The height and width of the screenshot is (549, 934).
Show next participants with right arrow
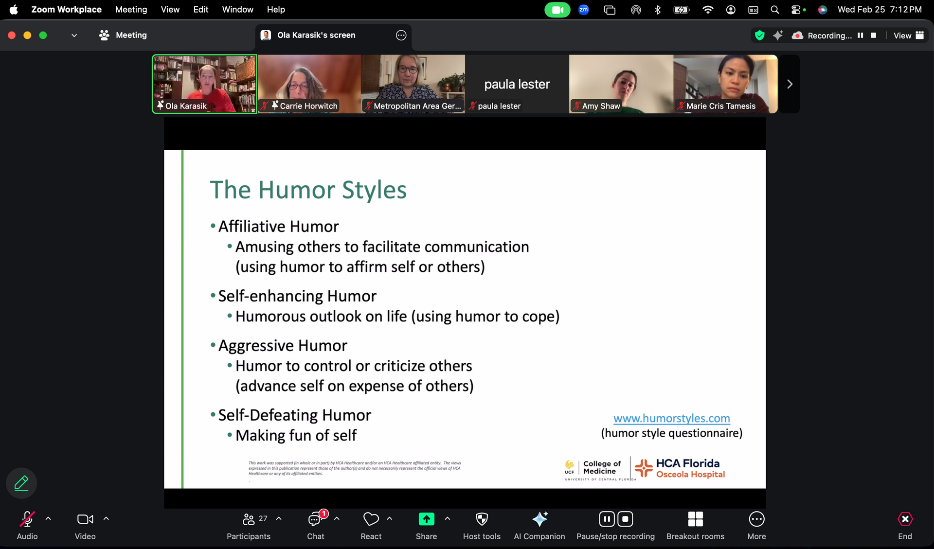(x=790, y=84)
